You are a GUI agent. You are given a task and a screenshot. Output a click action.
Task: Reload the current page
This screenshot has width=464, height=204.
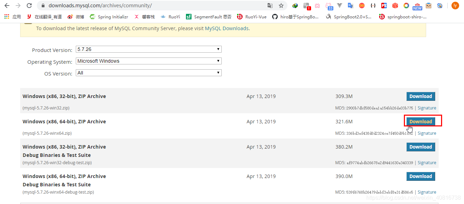coord(29,6)
